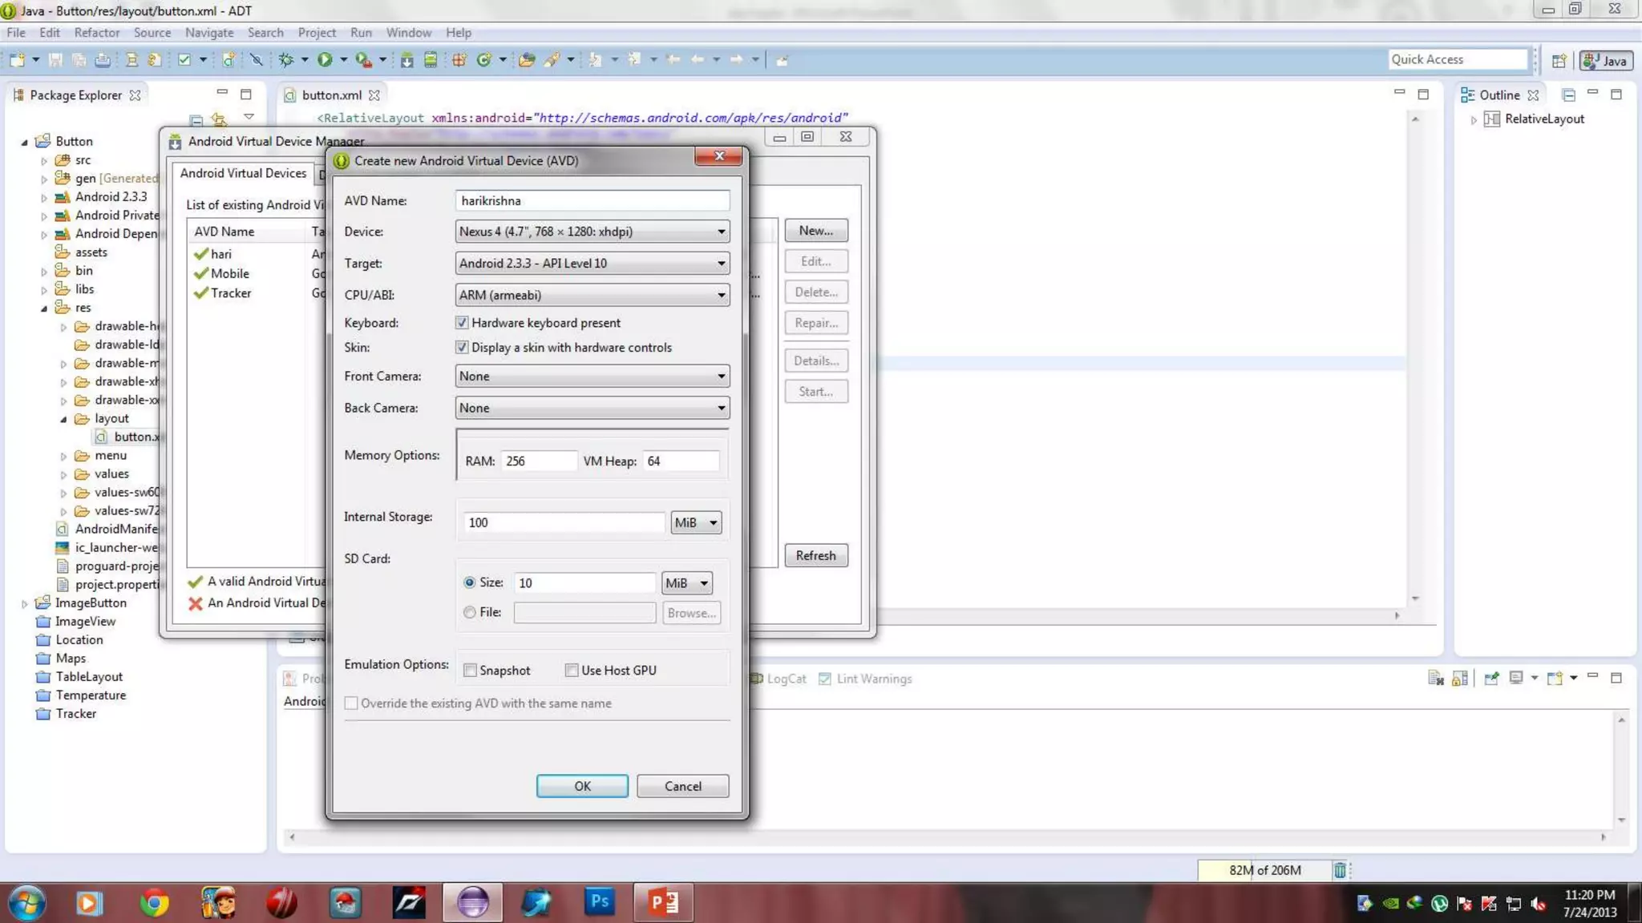Screen dimensions: 1642x923
Task: Open the Target API level dropdown
Action: [x=592, y=263]
